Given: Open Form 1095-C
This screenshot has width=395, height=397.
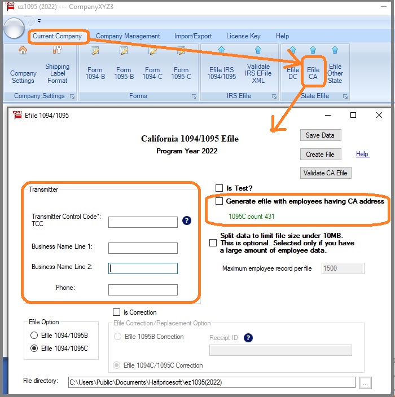Looking at the screenshot, I should point(181,67).
